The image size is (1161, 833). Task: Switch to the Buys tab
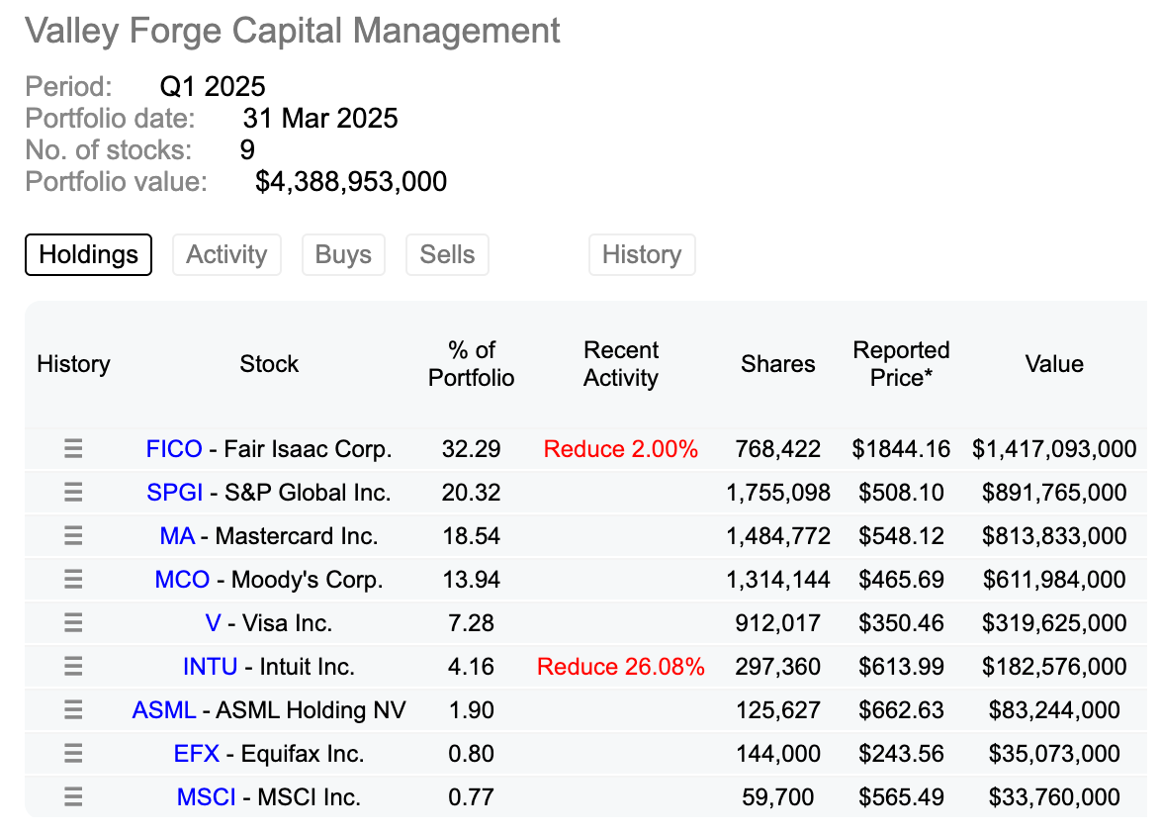[x=343, y=254]
